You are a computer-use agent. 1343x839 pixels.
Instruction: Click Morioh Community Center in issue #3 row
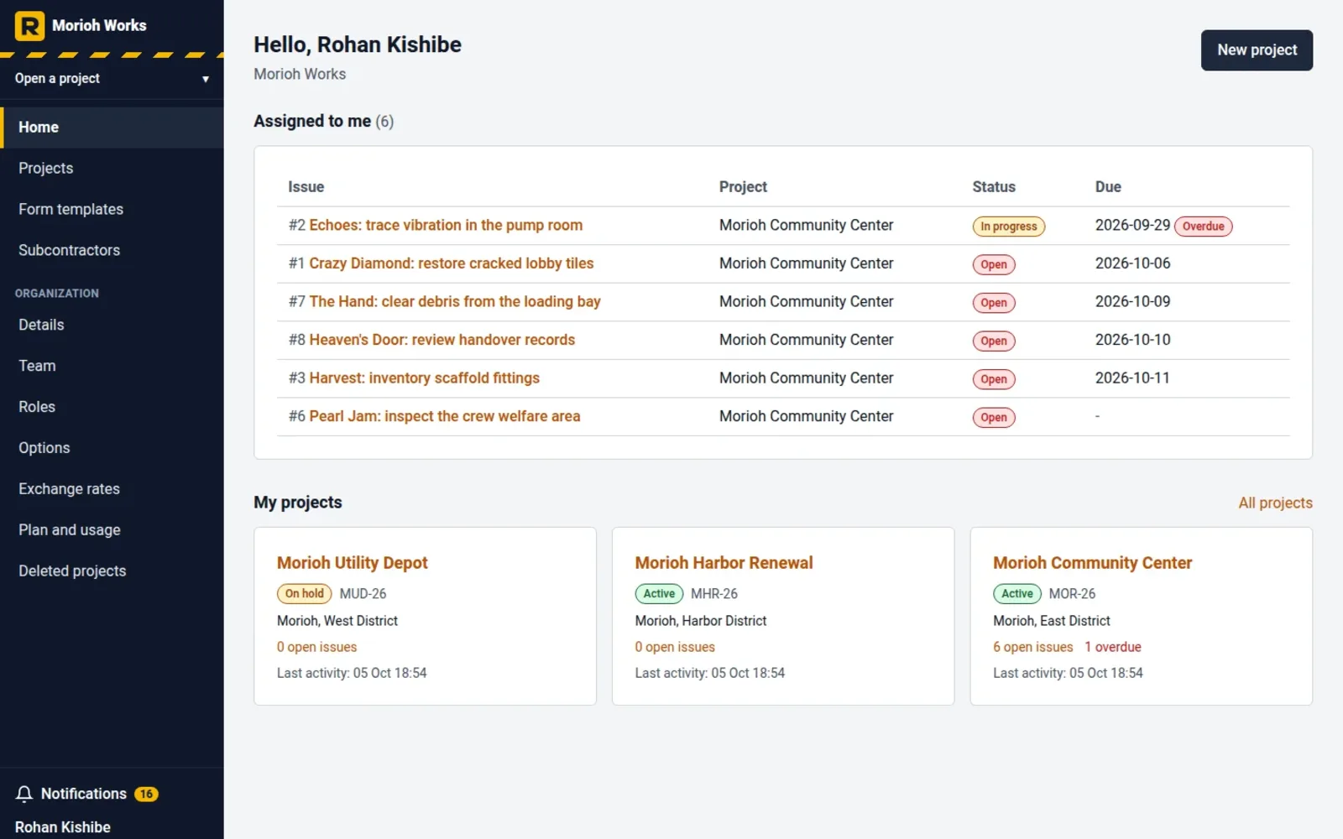coord(806,378)
